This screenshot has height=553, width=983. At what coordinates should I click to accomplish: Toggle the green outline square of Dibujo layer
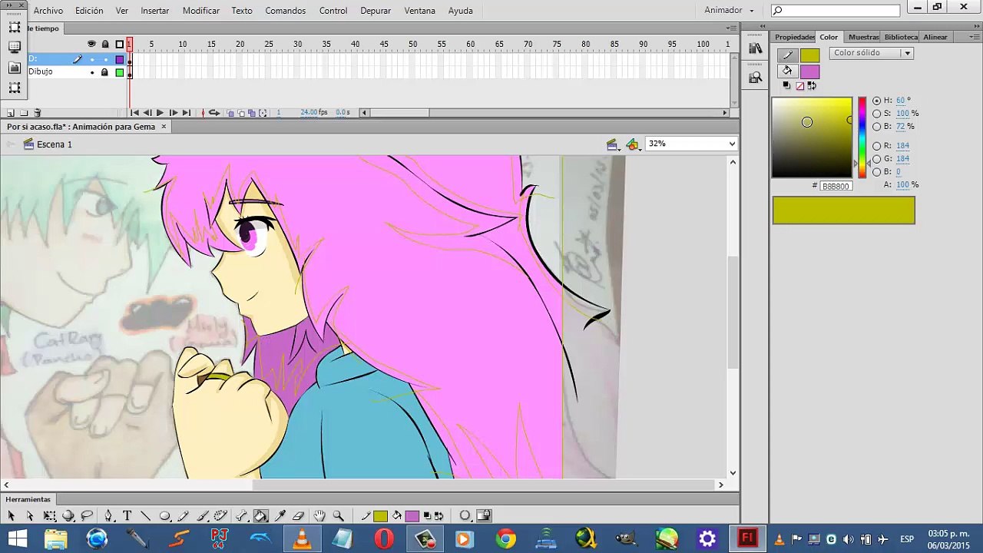coord(119,72)
